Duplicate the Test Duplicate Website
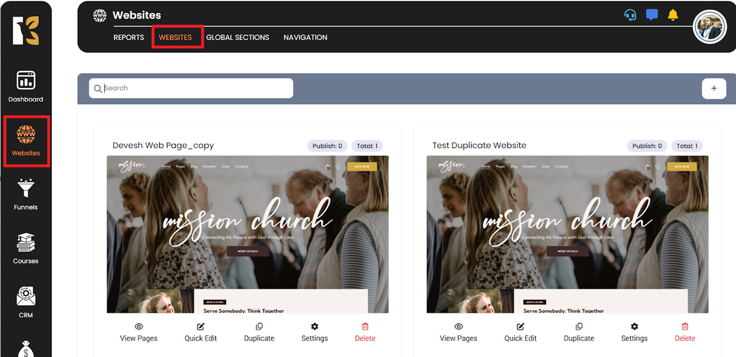 [579, 333]
